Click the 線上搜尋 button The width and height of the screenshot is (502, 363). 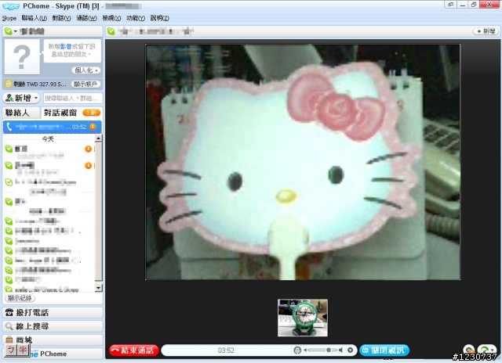[x=53, y=326]
